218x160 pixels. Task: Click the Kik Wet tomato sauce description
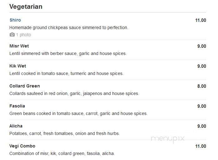coord(67,73)
